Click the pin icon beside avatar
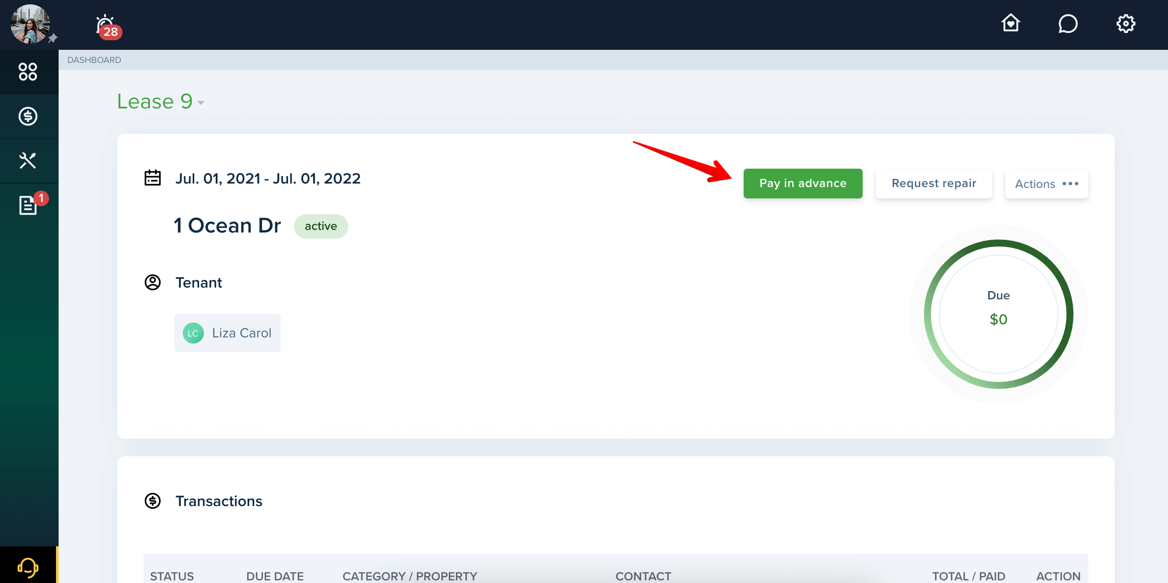 (x=53, y=38)
